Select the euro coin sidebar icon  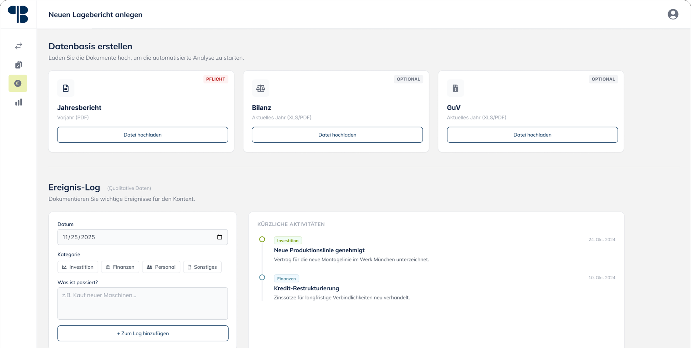click(18, 83)
